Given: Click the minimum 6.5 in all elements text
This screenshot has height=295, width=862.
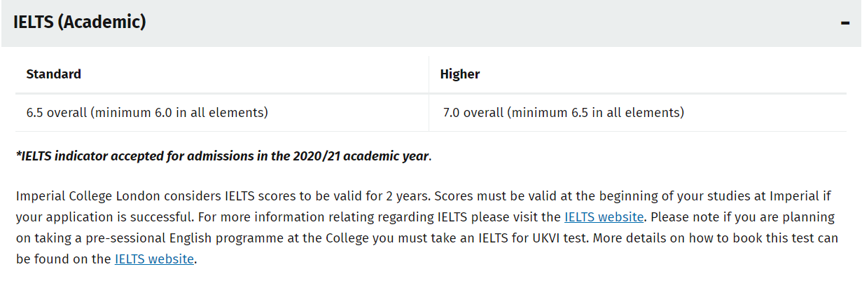Looking at the screenshot, I should click(596, 112).
